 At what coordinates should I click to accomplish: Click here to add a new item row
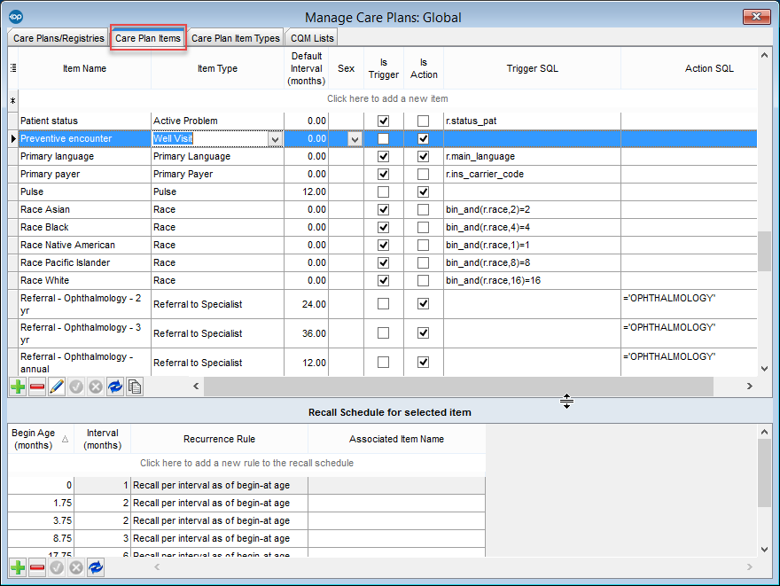click(387, 98)
